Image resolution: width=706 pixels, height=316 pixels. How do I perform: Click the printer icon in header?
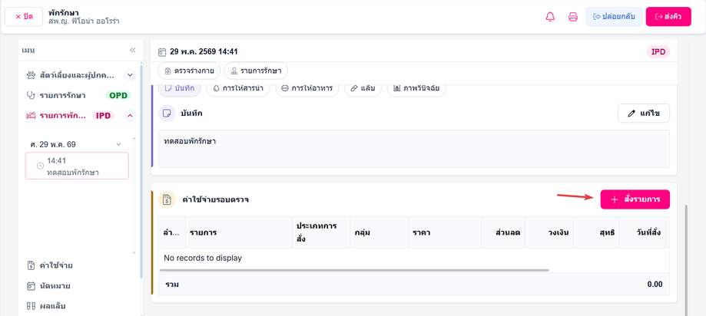coord(573,17)
